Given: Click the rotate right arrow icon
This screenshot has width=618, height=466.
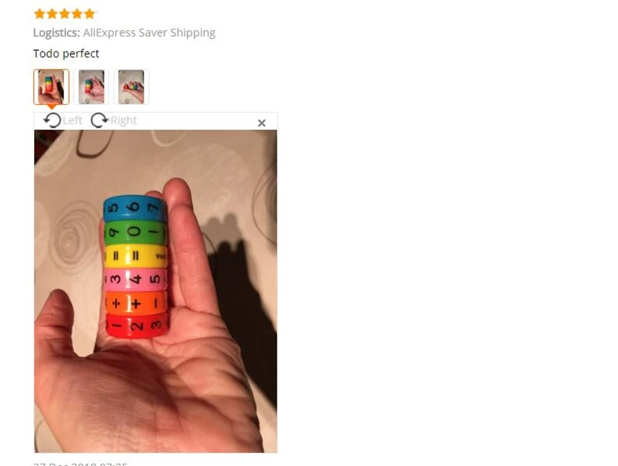Looking at the screenshot, I should click(99, 120).
